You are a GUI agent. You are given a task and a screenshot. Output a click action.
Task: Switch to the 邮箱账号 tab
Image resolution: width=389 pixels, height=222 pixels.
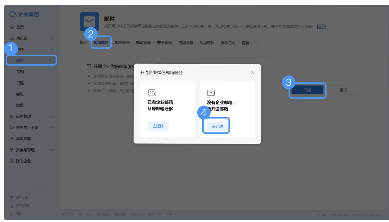[x=122, y=42]
